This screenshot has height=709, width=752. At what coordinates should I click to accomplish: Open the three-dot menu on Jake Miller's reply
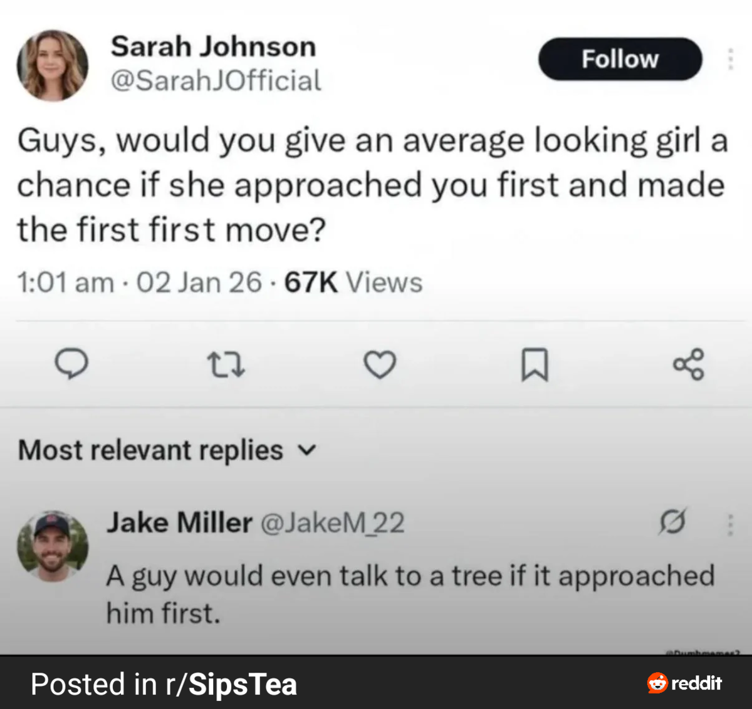click(x=730, y=525)
